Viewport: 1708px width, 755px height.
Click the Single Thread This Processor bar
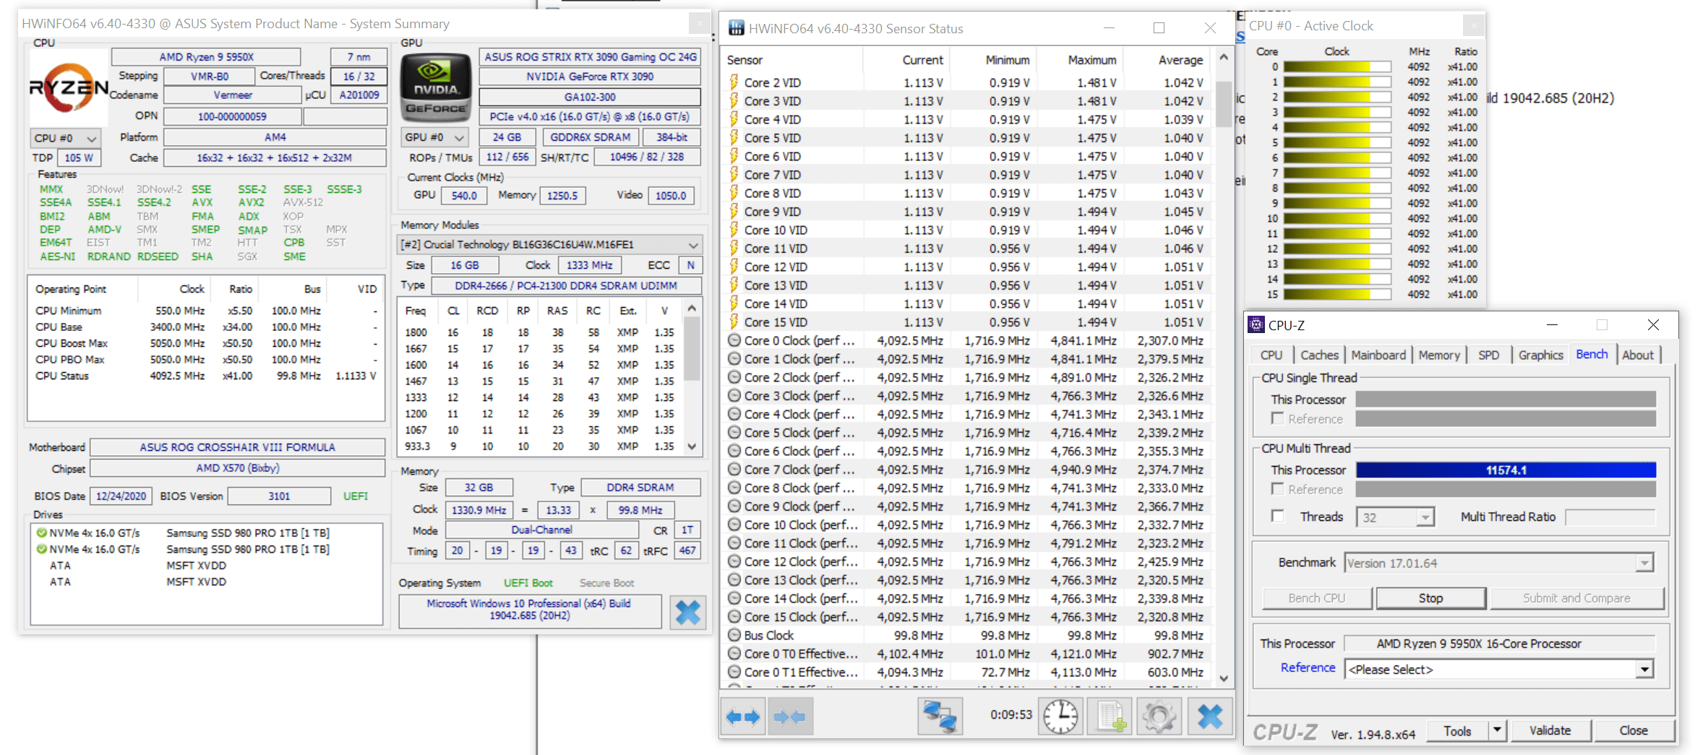[1506, 400]
